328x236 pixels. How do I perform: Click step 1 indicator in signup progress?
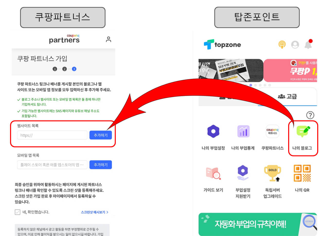point(55,69)
